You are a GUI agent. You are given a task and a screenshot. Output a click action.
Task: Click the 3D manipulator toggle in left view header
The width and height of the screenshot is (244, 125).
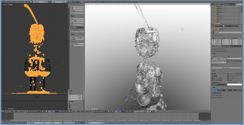click(x=52, y=111)
